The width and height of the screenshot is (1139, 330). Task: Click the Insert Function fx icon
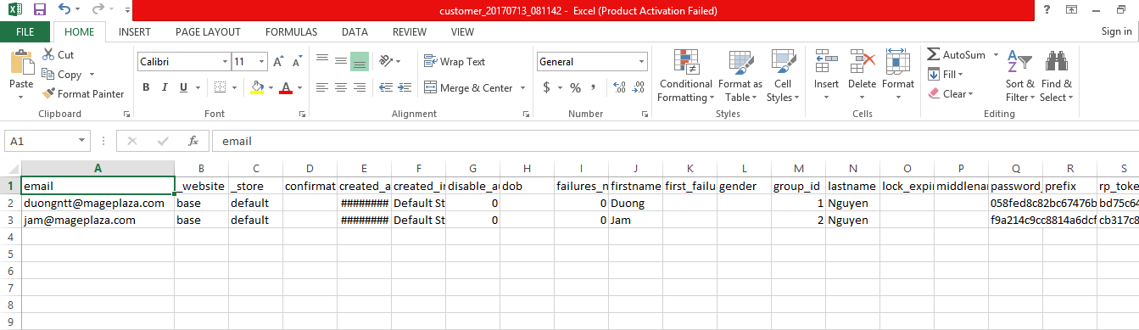pyautogui.click(x=193, y=141)
